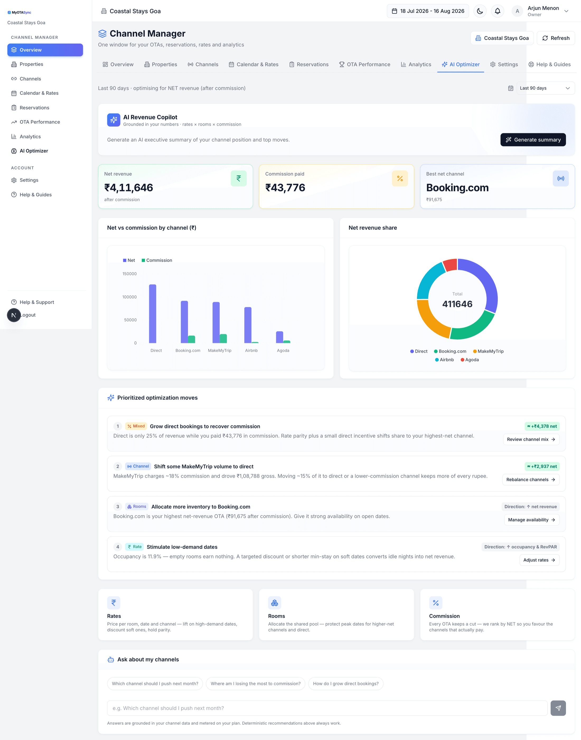581x740 pixels.
Task: Click rupee icon on Net revenue card
Action: point(239,178)
